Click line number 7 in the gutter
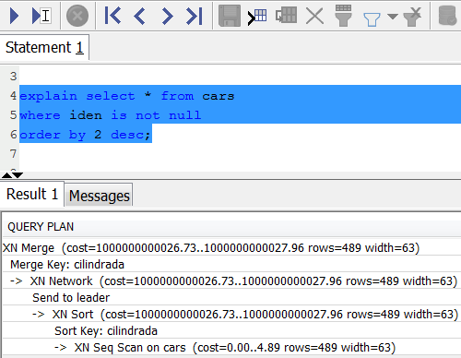This screenshot has height=358, width=461. click(13, 153)
